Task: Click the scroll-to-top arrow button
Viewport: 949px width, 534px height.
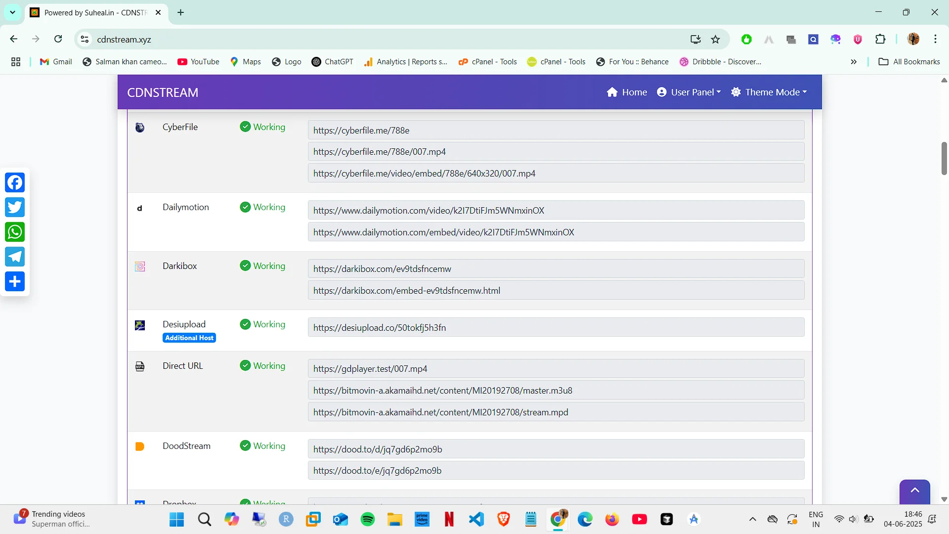Action: [x=915, y=491]
